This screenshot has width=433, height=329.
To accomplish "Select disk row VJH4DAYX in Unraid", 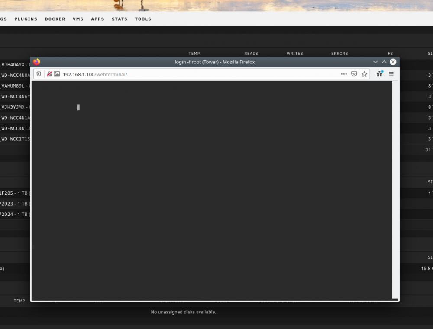I will [x=14, y=65].
